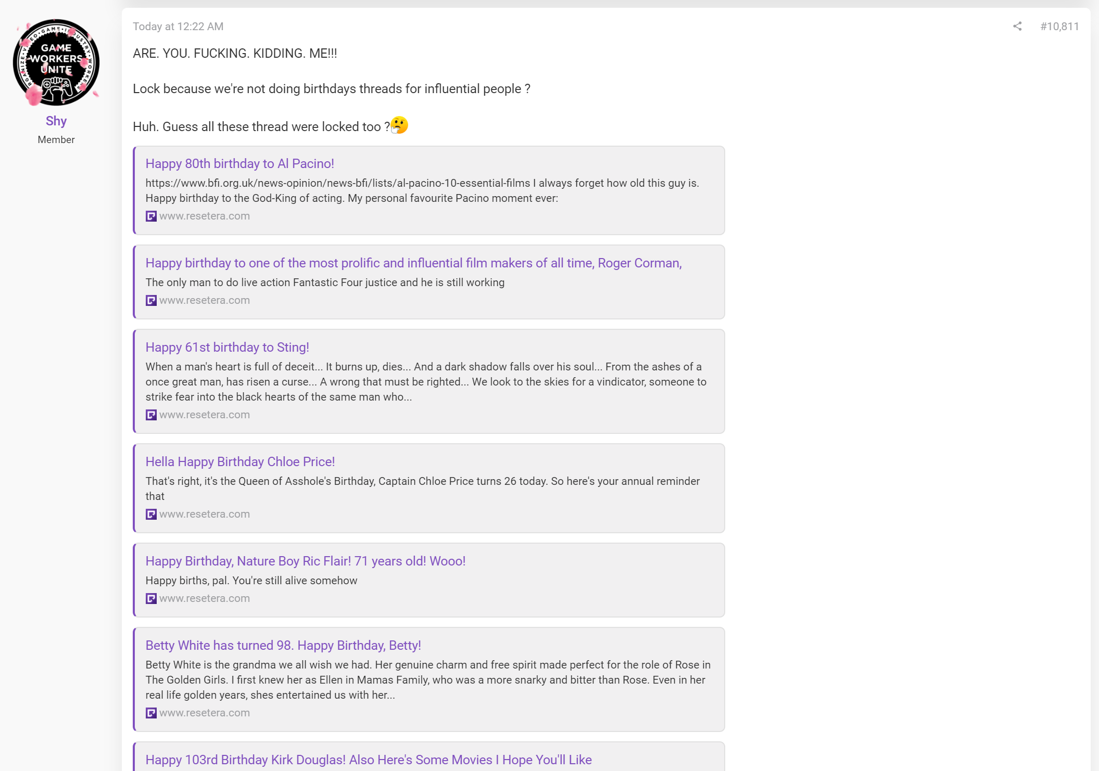
Task: Click the resetera favicon under Chloe Price thread
Action: coord(151,514)
